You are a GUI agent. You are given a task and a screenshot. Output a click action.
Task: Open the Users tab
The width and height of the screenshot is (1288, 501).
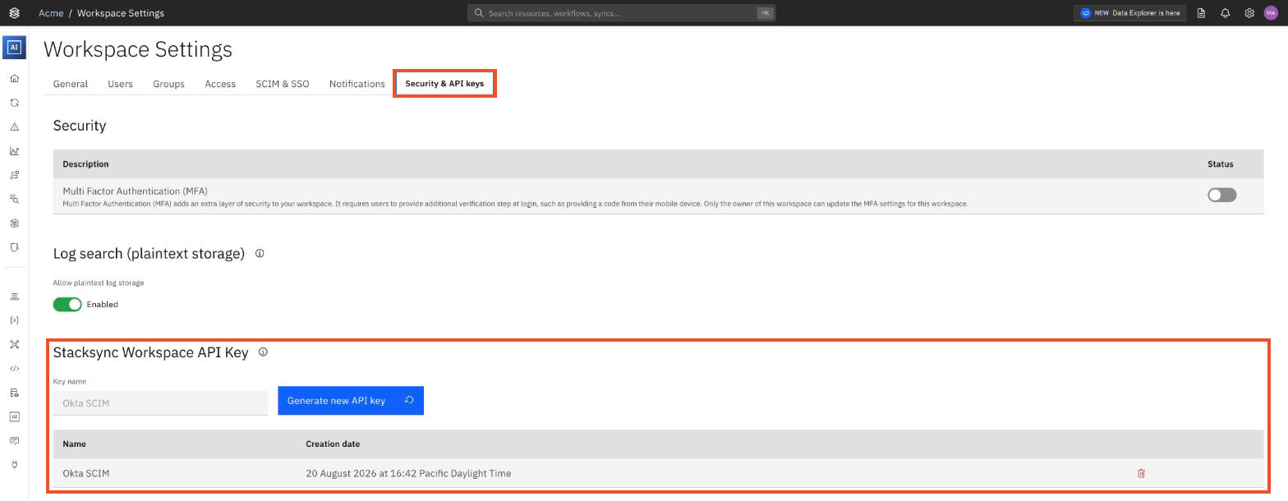(x=120, y=84)
